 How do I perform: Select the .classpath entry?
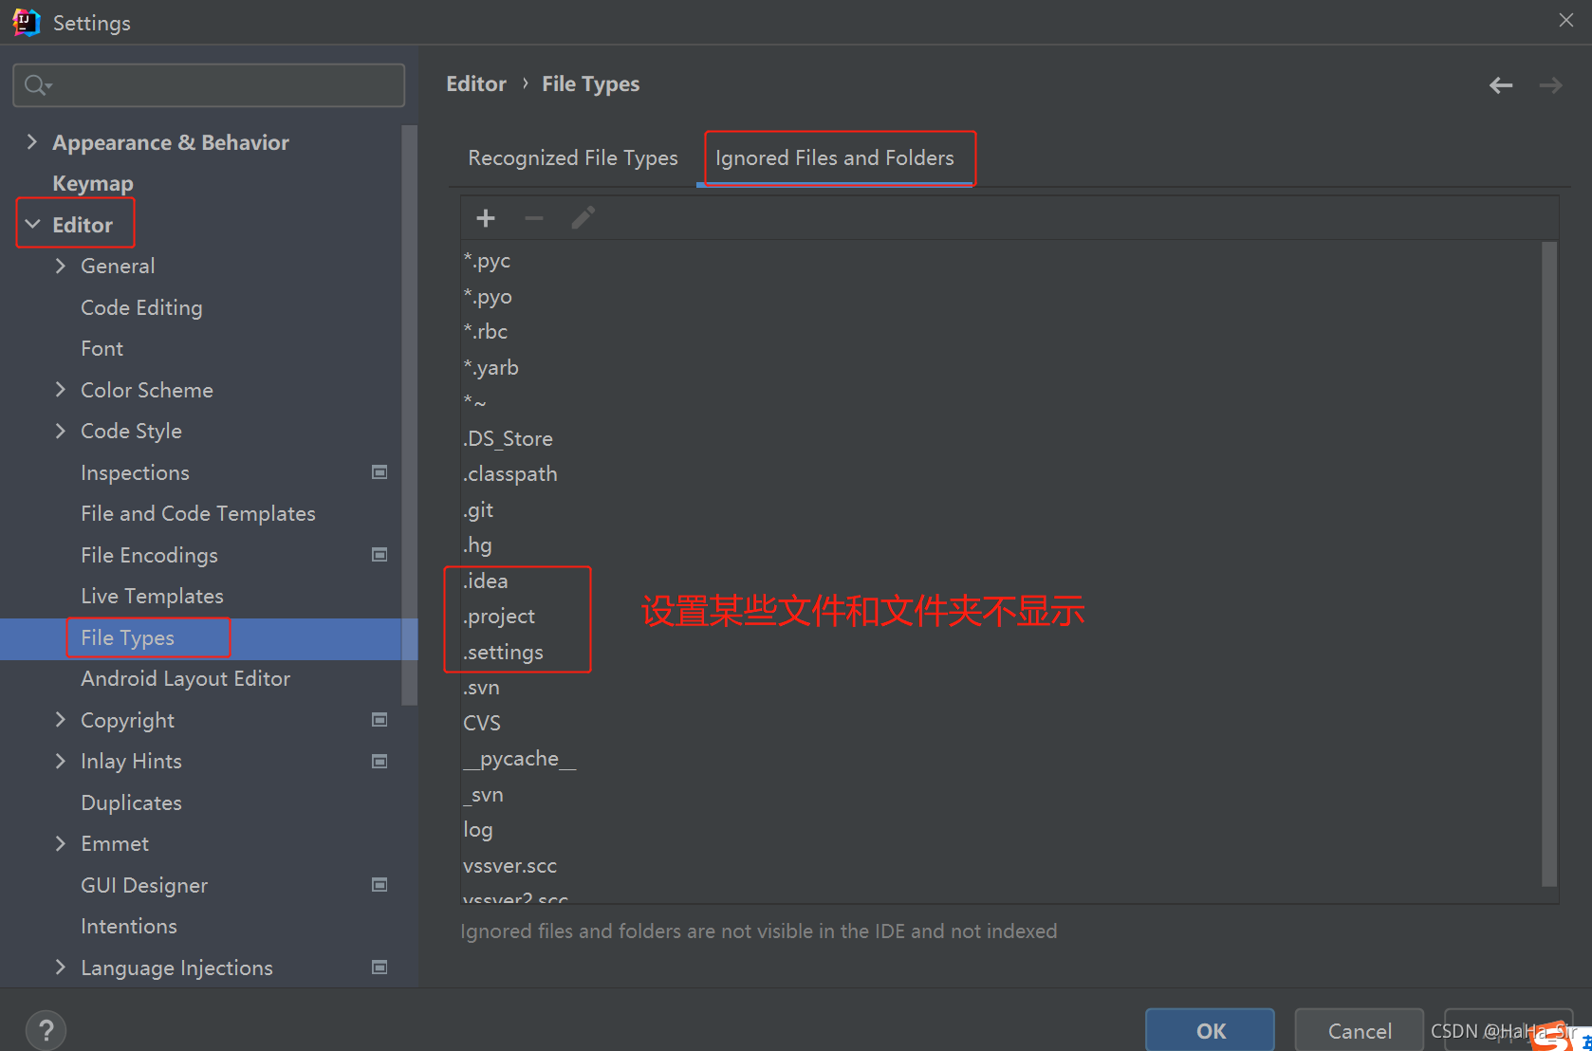[x=509, y=474]
